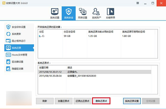Open the 右键菜单 cursor icon tab

tap(110, 14)
